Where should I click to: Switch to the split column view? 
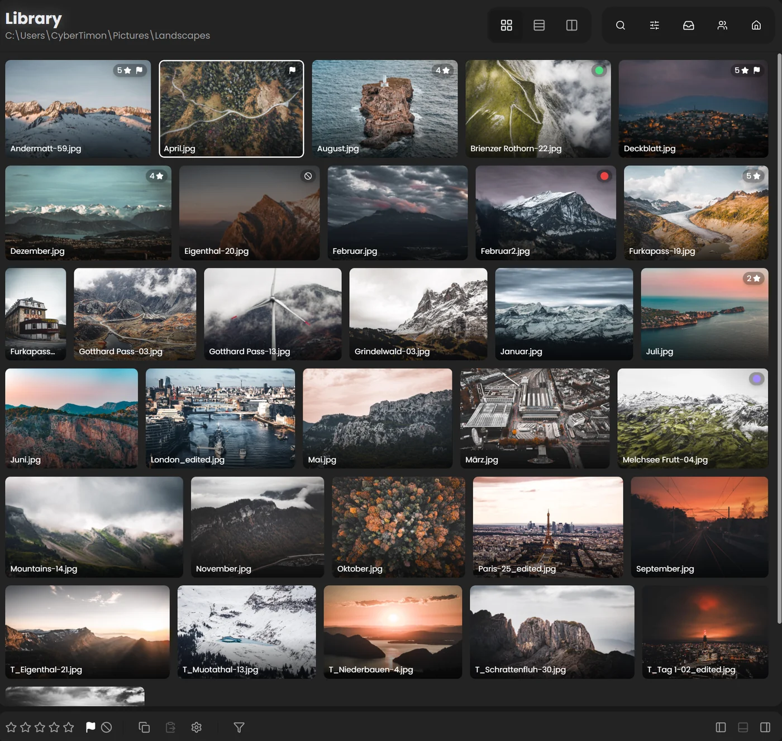[571, 25]
